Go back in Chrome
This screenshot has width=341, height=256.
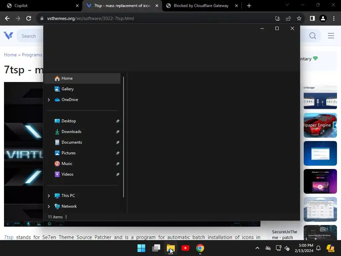tap(7, 19)
